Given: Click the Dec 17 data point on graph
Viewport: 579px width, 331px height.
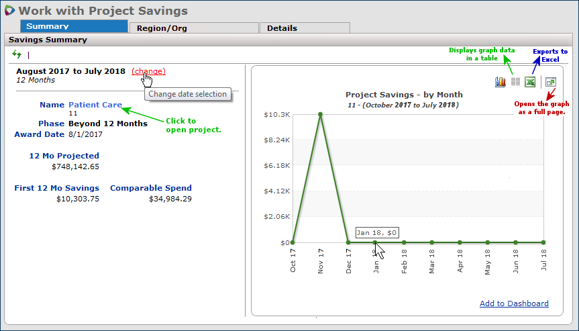Looking at the screenshot, I should [348, 242].
